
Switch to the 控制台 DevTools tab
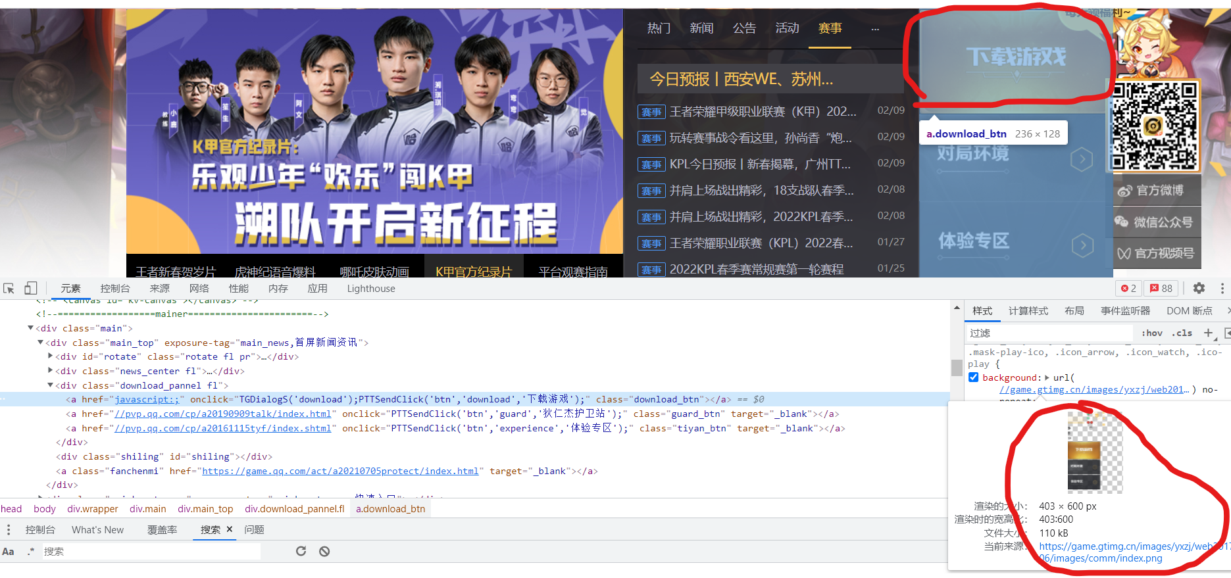(x=115, y=288)
